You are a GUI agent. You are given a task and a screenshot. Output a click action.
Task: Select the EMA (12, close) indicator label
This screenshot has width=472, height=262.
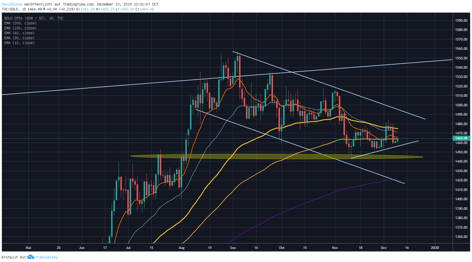tap(19, 43)
